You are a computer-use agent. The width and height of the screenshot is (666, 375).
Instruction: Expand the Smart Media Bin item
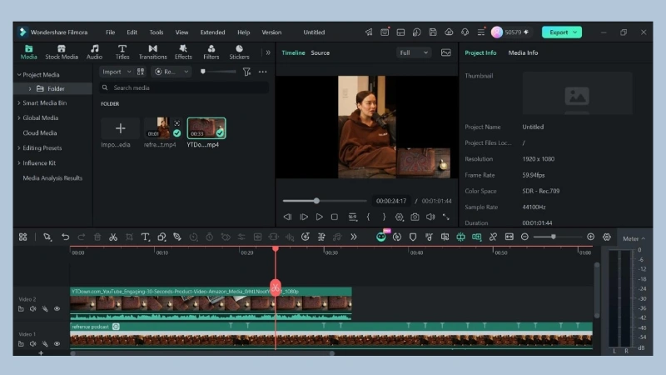coord(19,102)
